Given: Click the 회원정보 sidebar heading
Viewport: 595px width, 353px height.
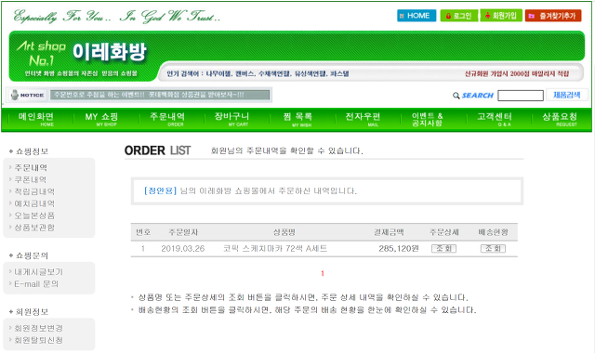Looking at the screenshot, I should coord(32,312).
